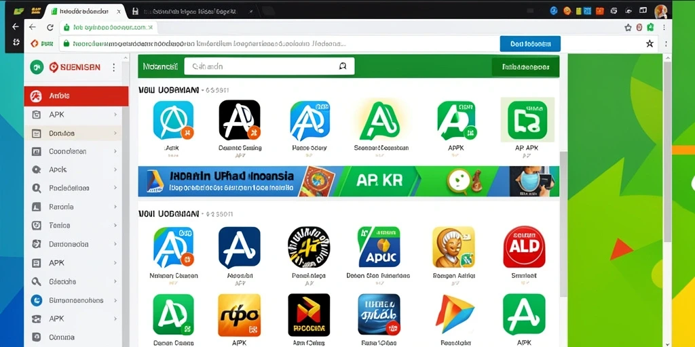Expand the Apcls sidebar chevron
The height and width of the screenshot is (347, 695).
115,169
